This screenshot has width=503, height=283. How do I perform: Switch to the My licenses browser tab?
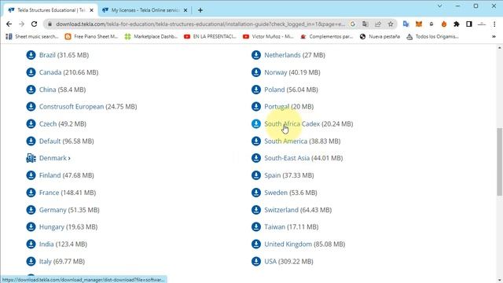click(x=145, y=10)
